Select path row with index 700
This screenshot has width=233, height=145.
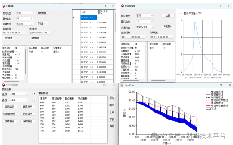73,118
